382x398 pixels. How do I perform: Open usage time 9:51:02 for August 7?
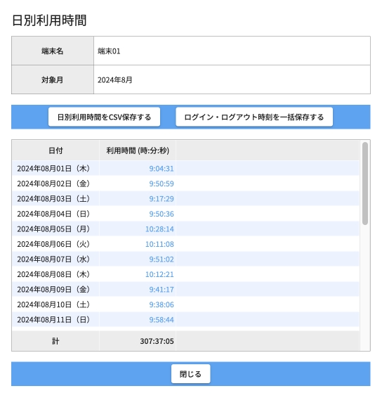click(x=162, y=259)
